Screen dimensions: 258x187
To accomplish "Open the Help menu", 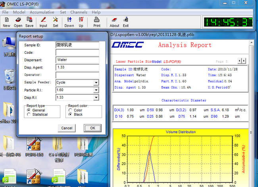I will tap(96, 12).
